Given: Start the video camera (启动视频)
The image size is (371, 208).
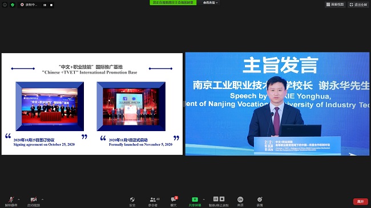Looking at the screenshot, I should pyautogui.click(x=34, y=202).
